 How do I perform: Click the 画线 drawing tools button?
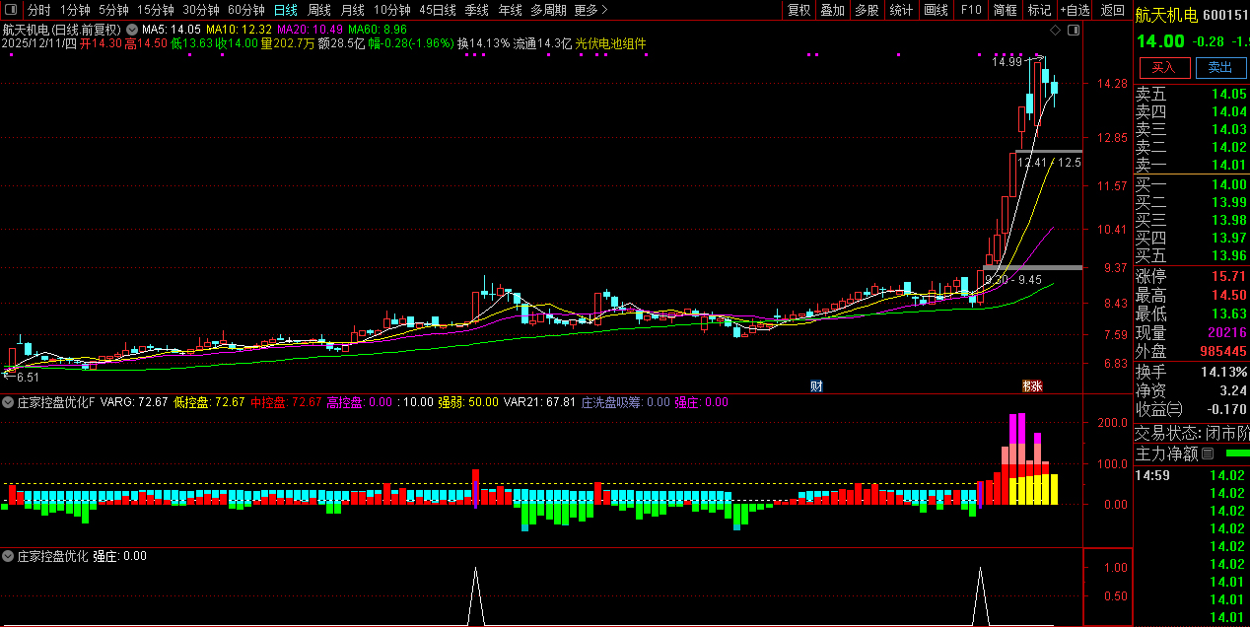coord(936,10)
